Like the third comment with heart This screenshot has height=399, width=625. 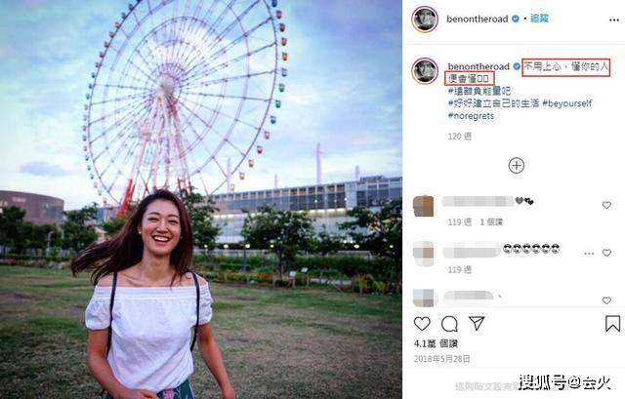[x=606, y=300]
